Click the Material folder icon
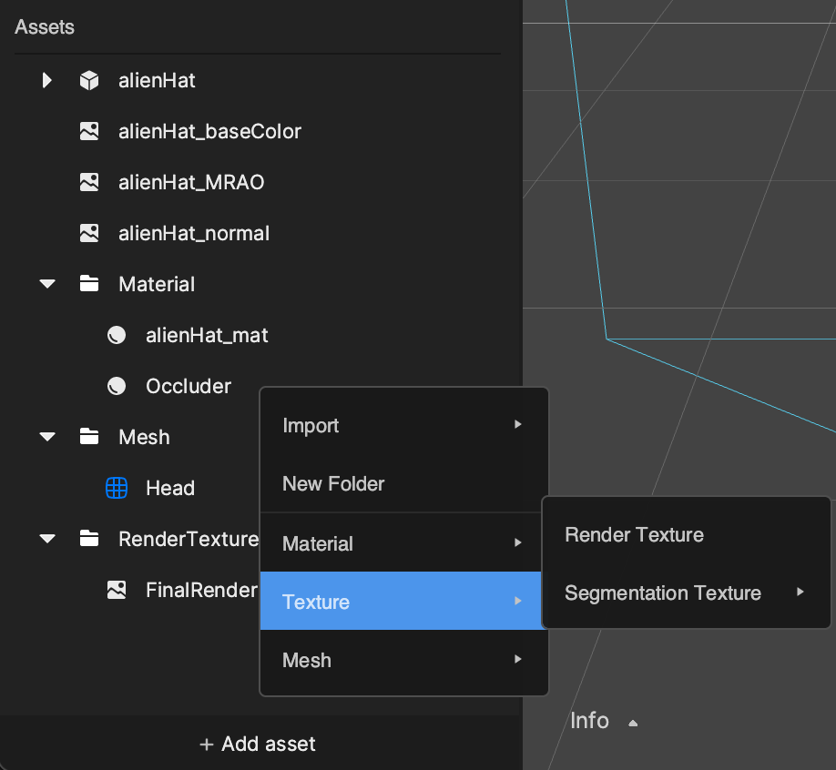 [x=89, y=283]
